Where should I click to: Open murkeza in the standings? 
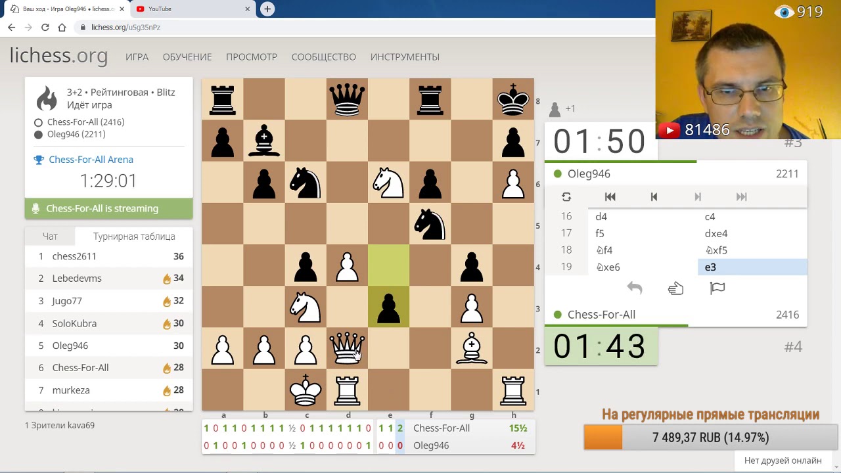click(71, 390)
